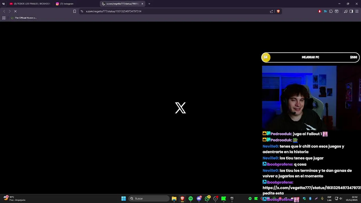
Task: Open OBS Studio from the taskbar
Action: pyautogui.click(x=216, y=198)
